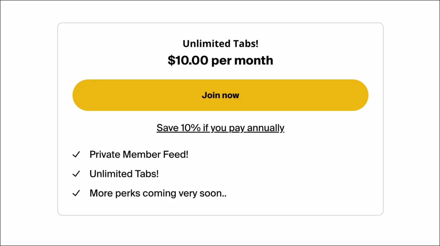This screenshot has width=440, height=246.
Task: Click the checkmark beside Private Member Feed
Action: pos(76,155)
